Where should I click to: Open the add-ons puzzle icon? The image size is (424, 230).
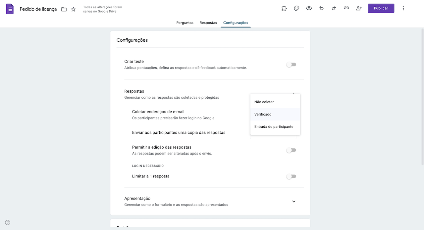tap(284, 8)
